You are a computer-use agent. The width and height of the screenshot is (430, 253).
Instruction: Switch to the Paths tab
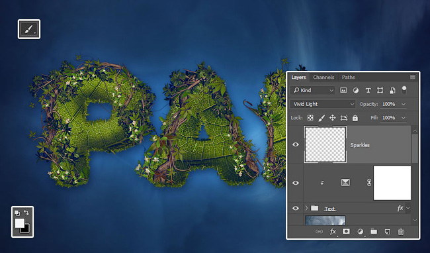tap(348, 77)
